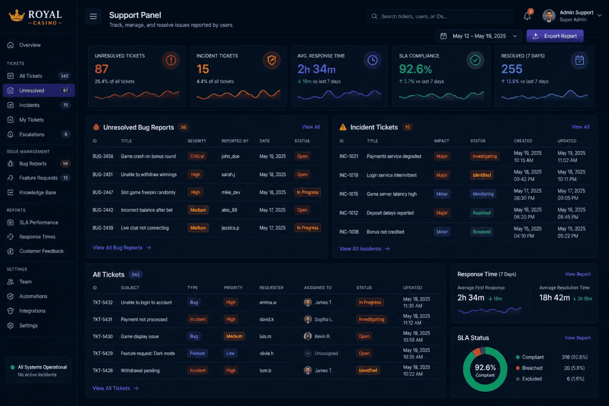Follow the View All Incidents link
Screen dimensions: 609x406
click(365, 249)
